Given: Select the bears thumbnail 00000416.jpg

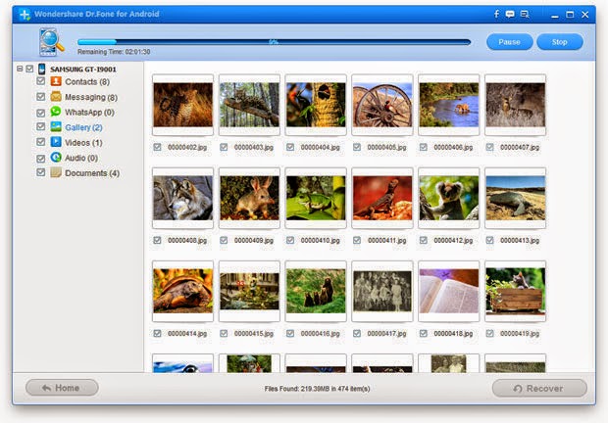Looking at the screenshot, I should click(316, 291).
